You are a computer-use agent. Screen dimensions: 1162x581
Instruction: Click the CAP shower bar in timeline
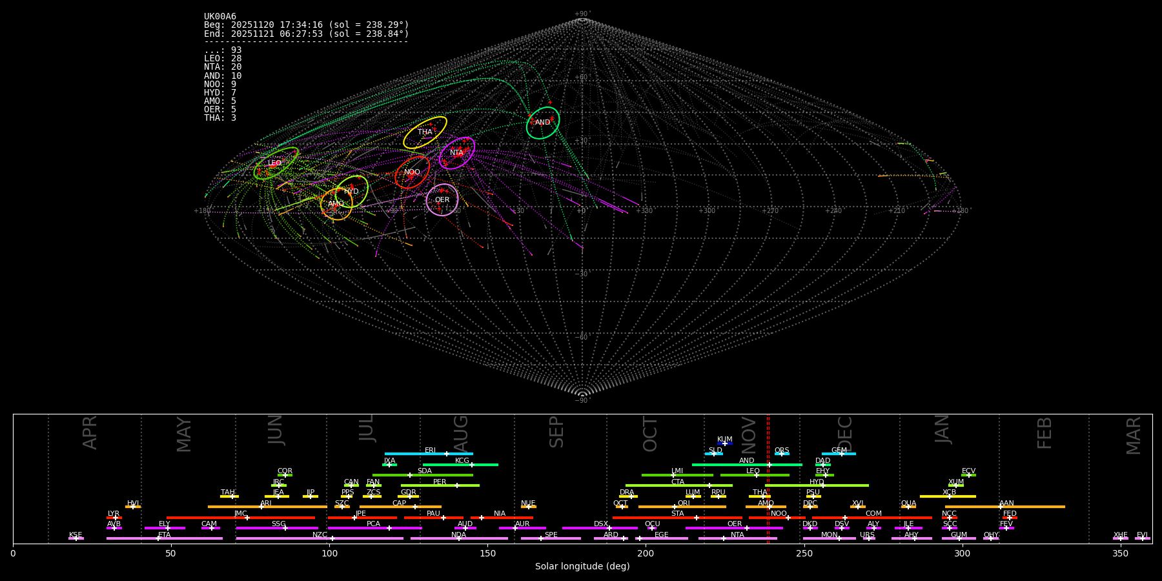point(400,507)
